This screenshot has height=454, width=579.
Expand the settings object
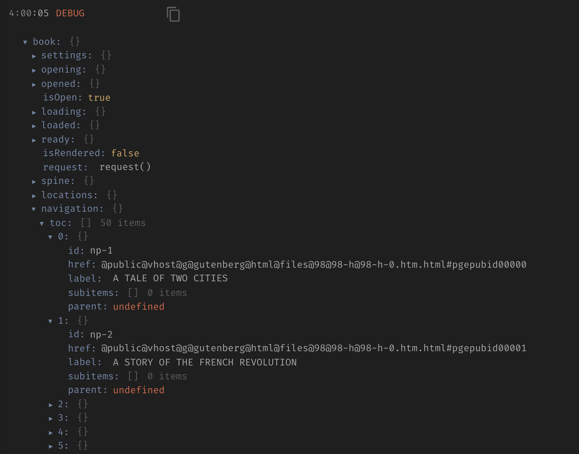point(34,56)
